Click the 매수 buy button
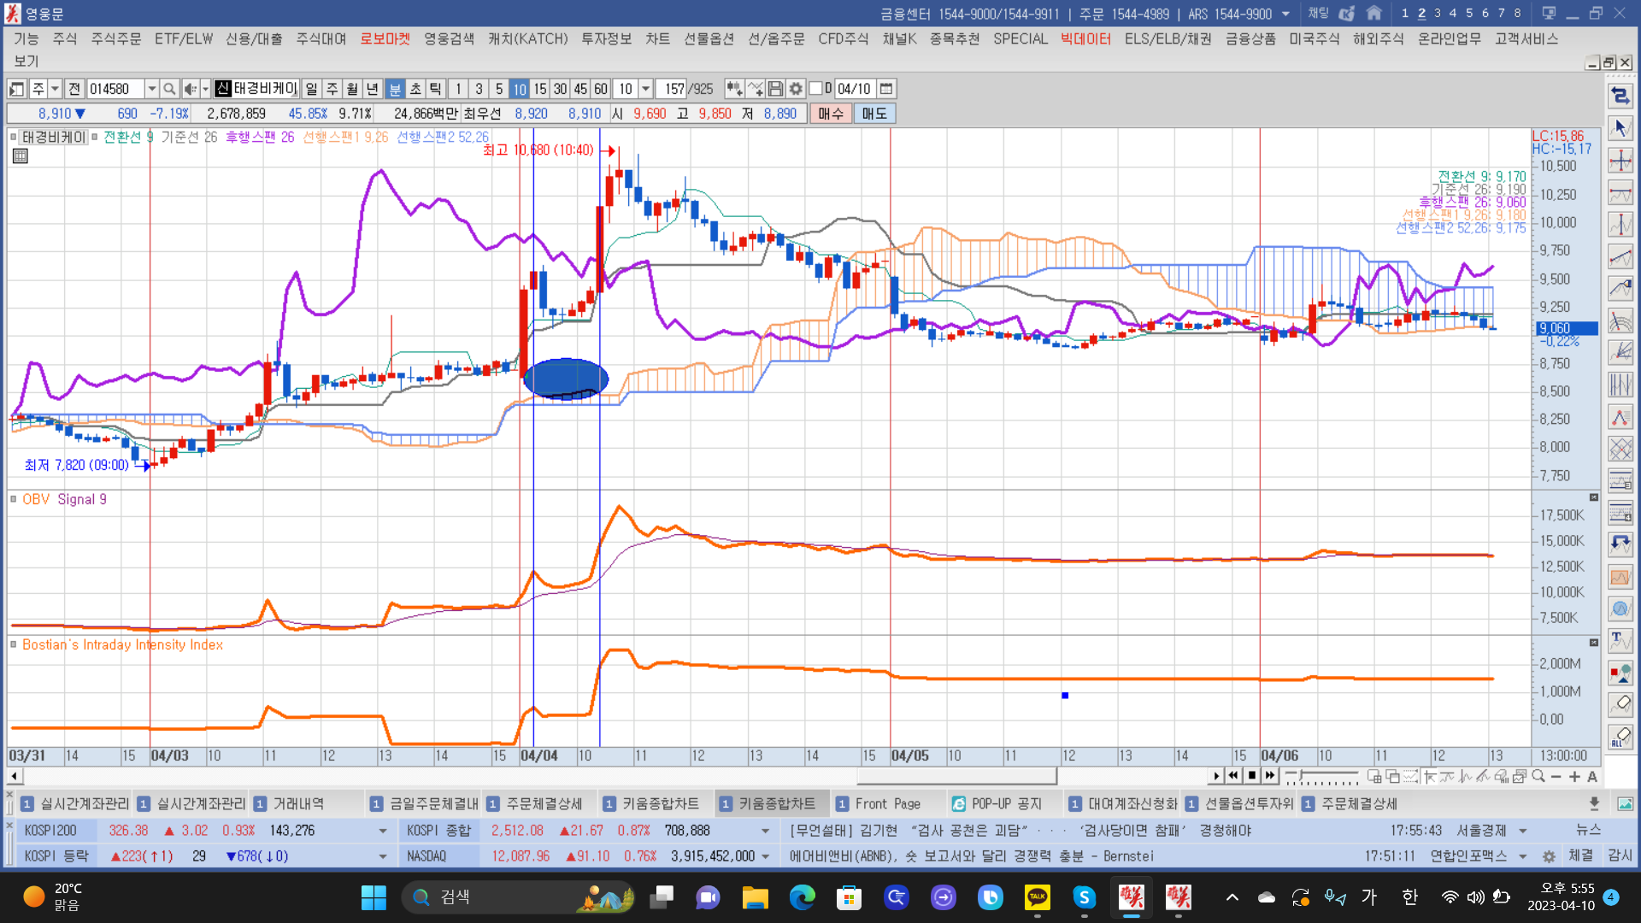1641x923 pixels. pos(830,114)
